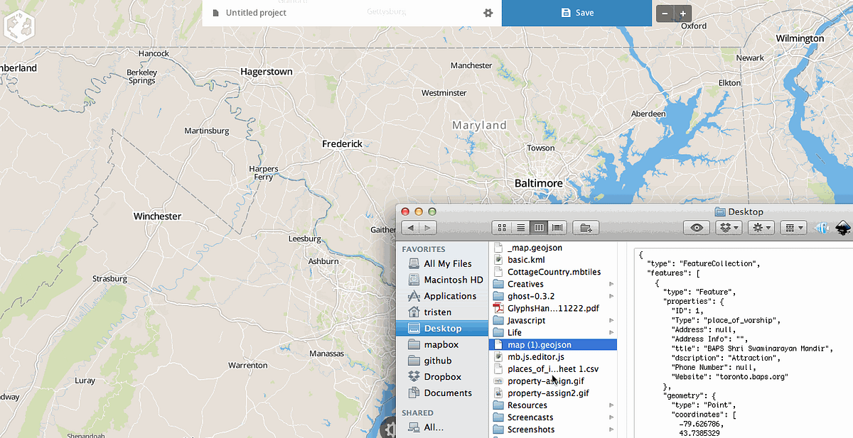The image size is (853, 438).
Task: Create a new folder using the toolbar icon
Action: [x=585, y=227]
